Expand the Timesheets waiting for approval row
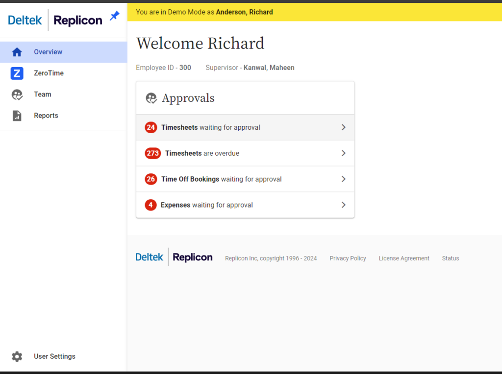The width and height of the screenshot is (502, 374). click(x=343, y=127)
